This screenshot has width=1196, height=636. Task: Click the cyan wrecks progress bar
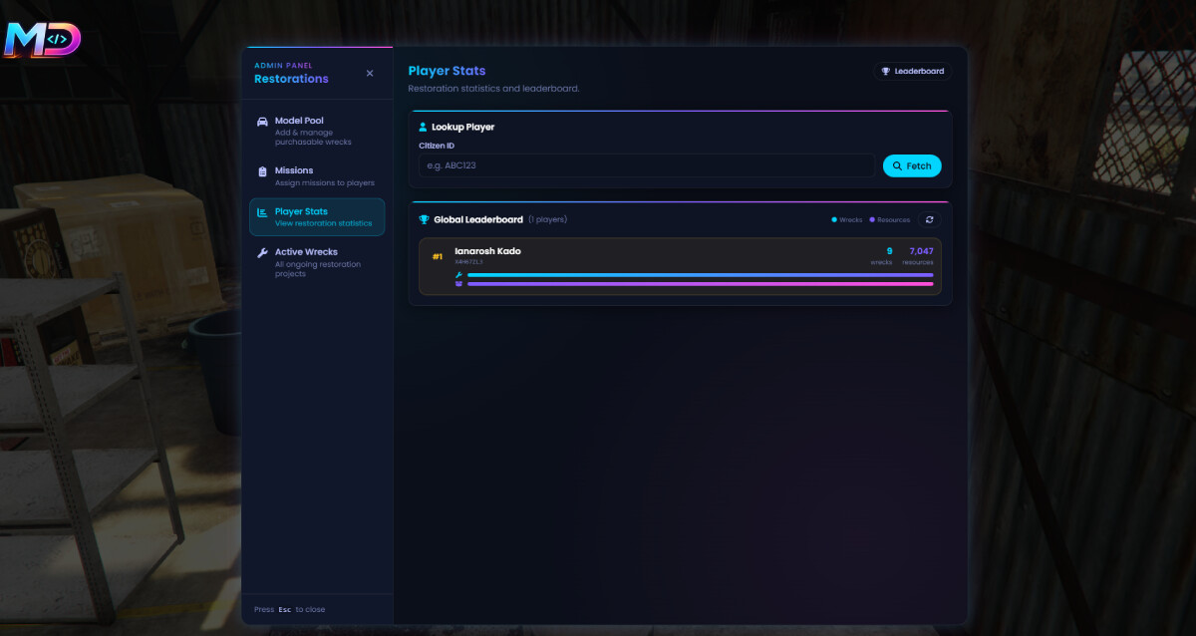point(700,275)
